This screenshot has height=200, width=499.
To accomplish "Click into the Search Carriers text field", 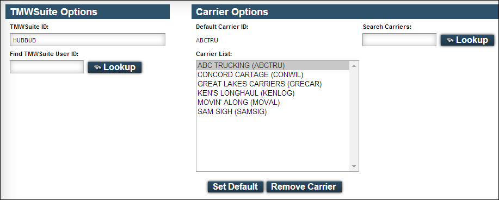I will [399, 40].
